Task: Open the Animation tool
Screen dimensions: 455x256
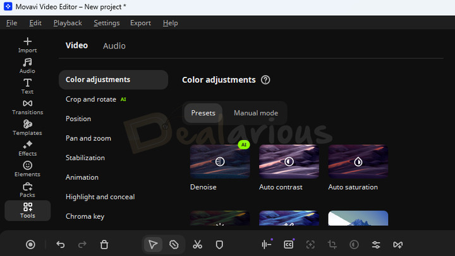Action: pyautogui.click(x=82, y=177)
